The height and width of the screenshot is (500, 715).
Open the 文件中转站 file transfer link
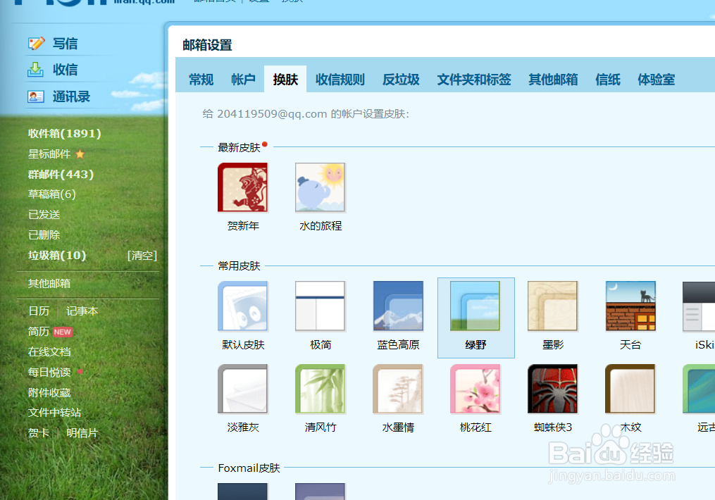click(x=54, y=413)
